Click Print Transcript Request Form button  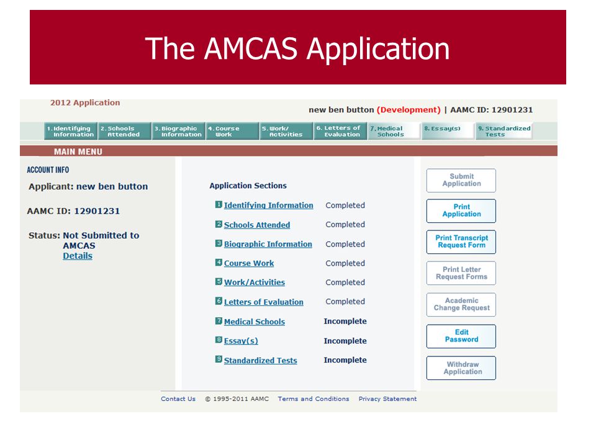(x=461, y=242)
